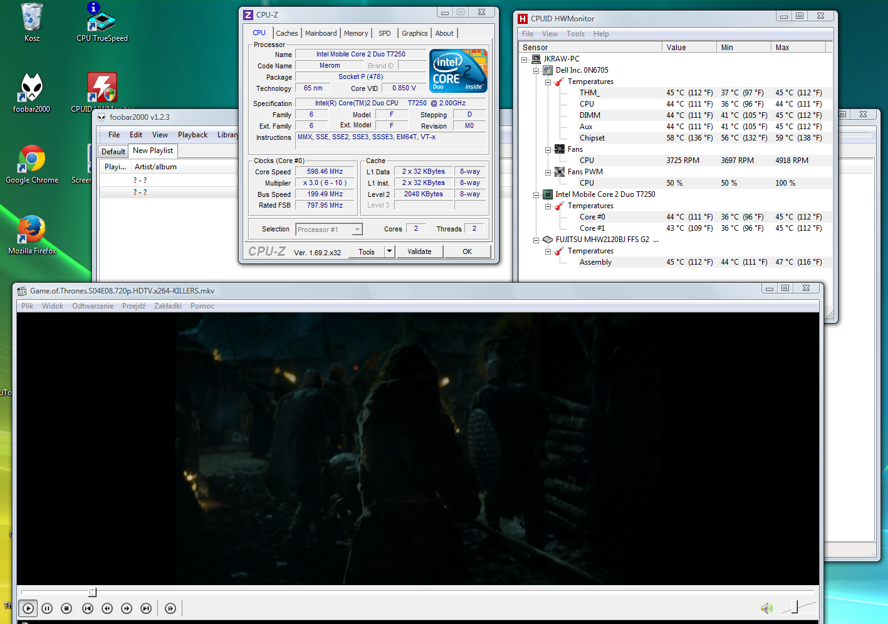The image size is (888, 624).
Task: Collapse the Fans node in HWMonitor
Action: pos(548,149)
